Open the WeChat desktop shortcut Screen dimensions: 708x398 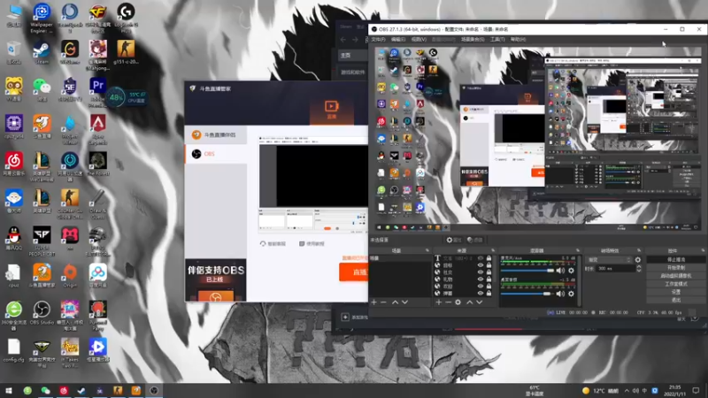point(42,89)
